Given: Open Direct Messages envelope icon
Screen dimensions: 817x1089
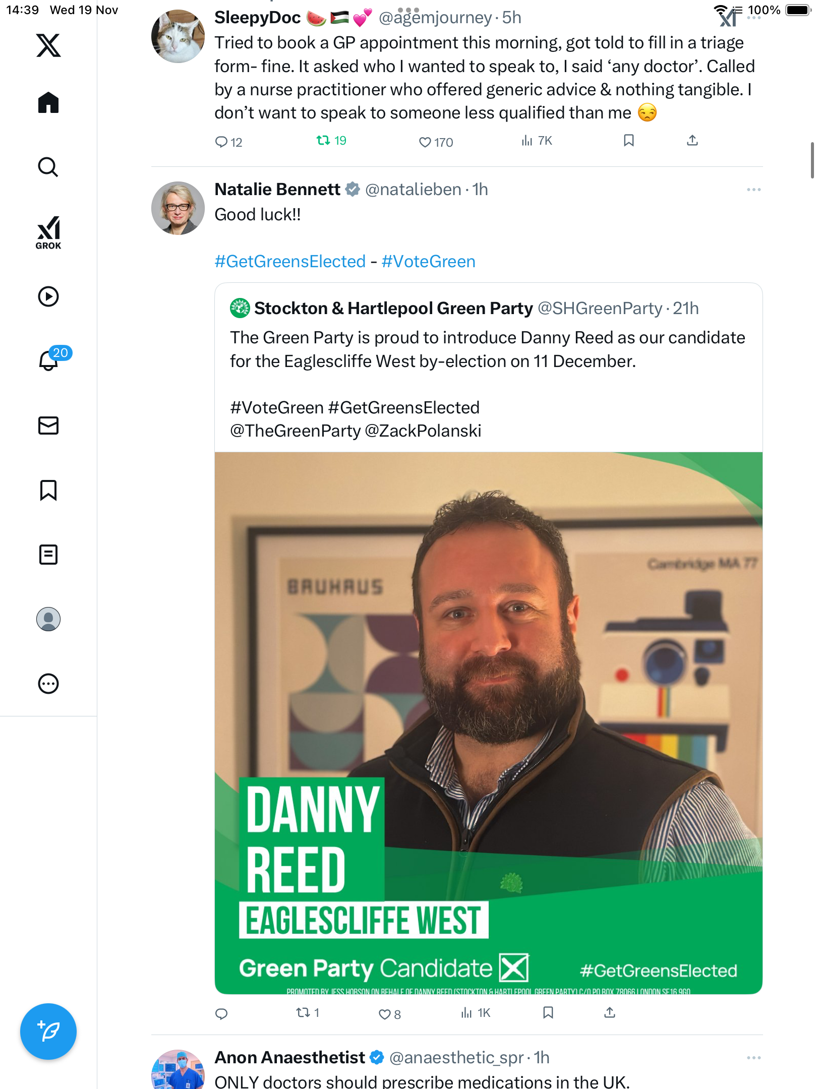Looking at the screenshot, I should [x=48, y=426].
